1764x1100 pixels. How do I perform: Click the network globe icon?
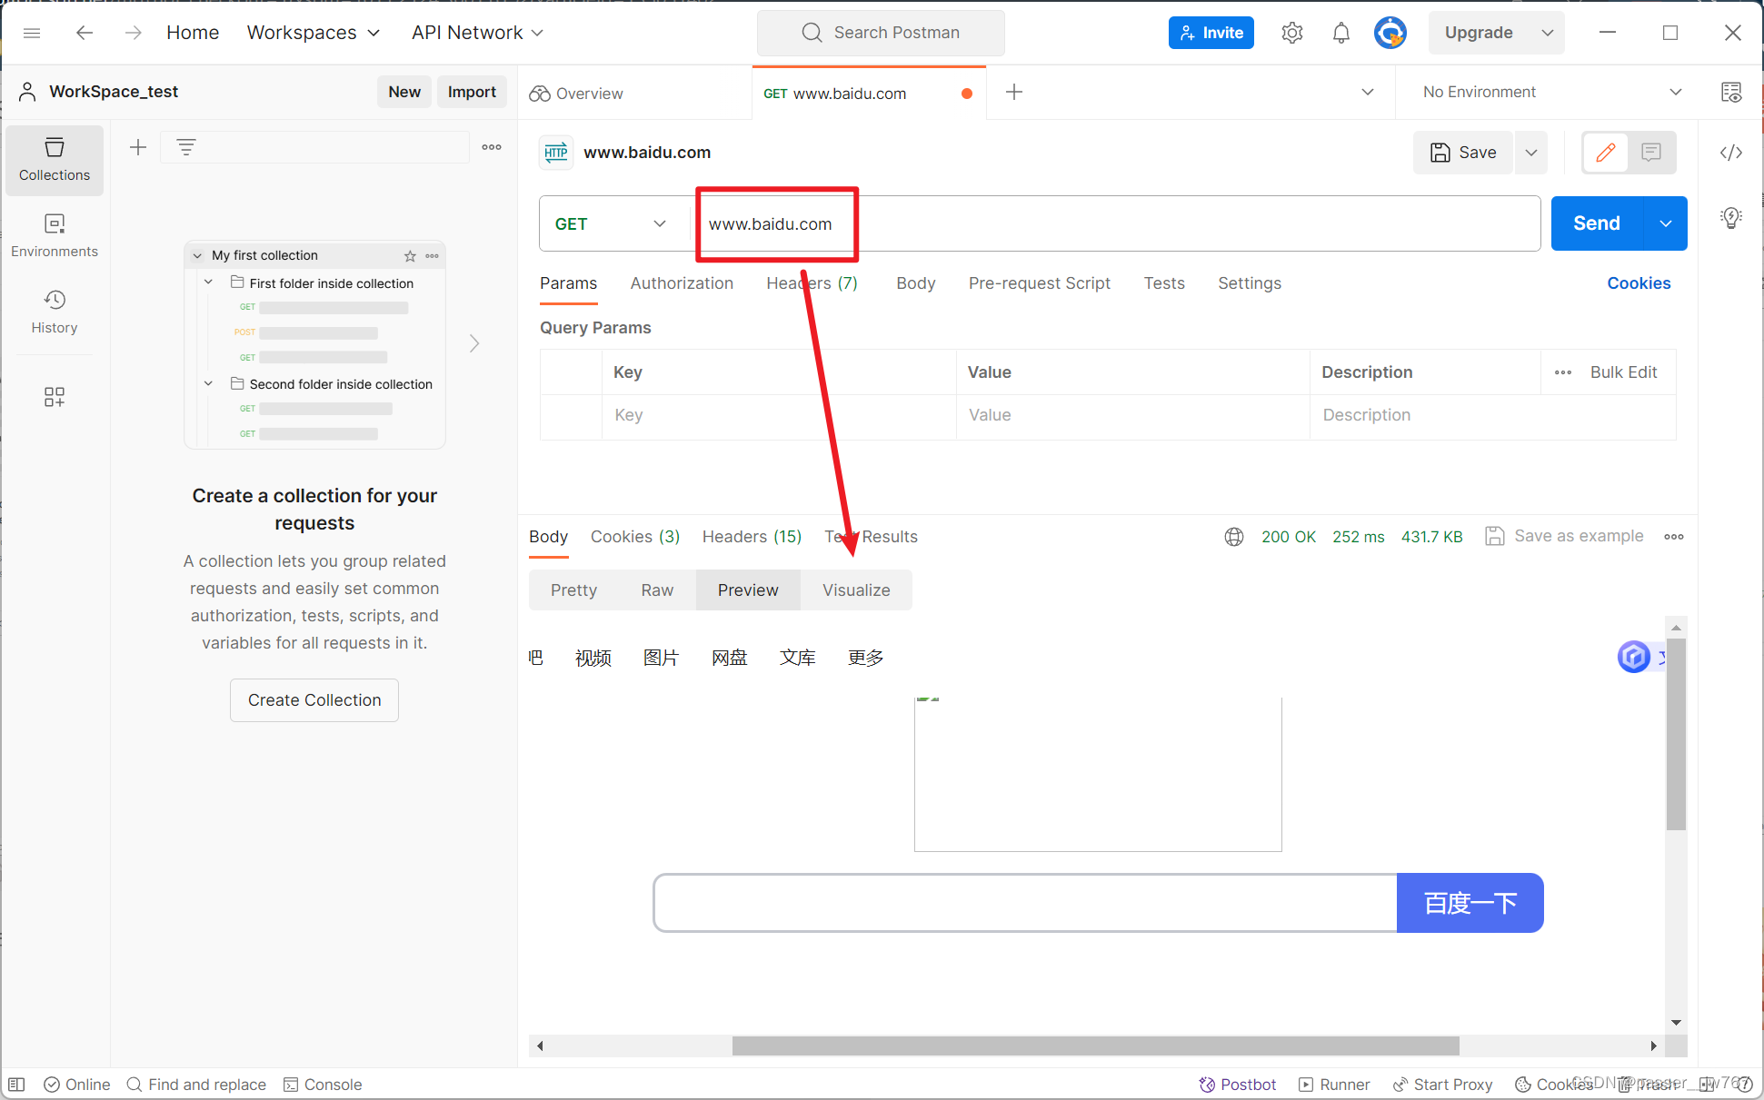tap(1234, 537)
